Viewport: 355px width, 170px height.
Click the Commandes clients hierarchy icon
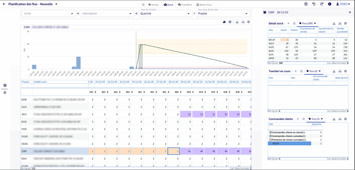click(x=340, y=119)
